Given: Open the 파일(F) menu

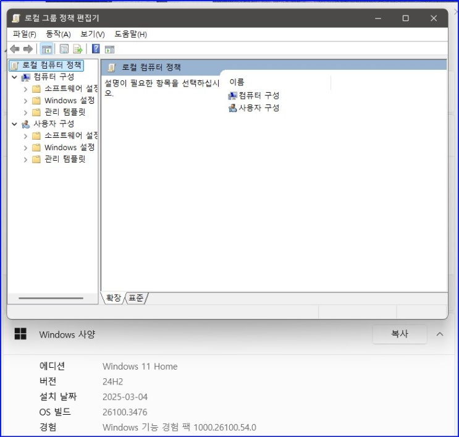Looking at the screenshot, I should (25, 34).
